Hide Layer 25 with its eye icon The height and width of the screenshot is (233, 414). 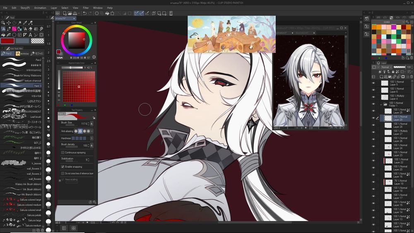[373, 111]
